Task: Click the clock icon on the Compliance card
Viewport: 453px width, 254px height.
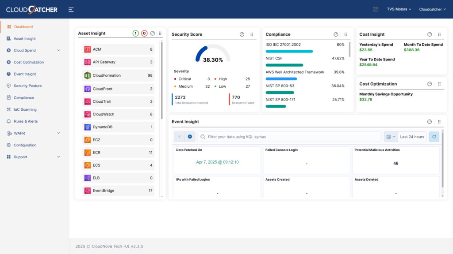Action: pos(336,34)
